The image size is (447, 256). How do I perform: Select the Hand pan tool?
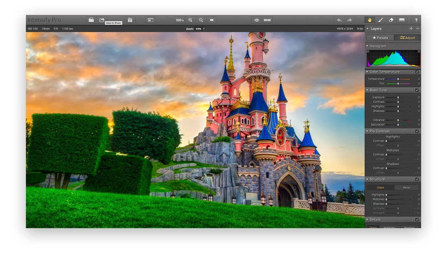tap(370, 20)
